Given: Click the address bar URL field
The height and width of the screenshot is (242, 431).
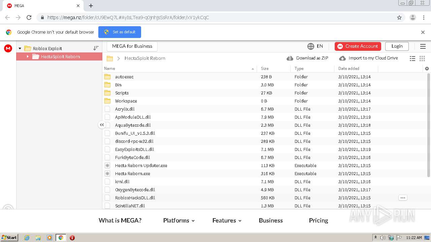Looking at the screenshot, I should 215,17.
